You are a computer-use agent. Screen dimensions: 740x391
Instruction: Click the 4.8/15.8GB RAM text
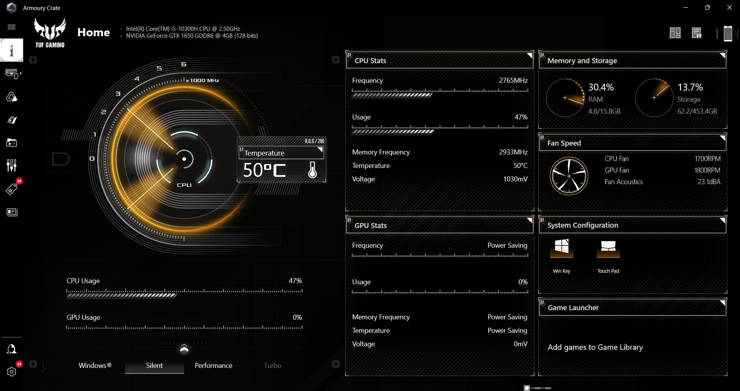coord(604,111)
